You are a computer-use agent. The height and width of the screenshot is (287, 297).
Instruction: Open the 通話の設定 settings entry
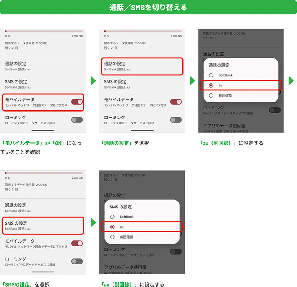(x=142, y=66)
